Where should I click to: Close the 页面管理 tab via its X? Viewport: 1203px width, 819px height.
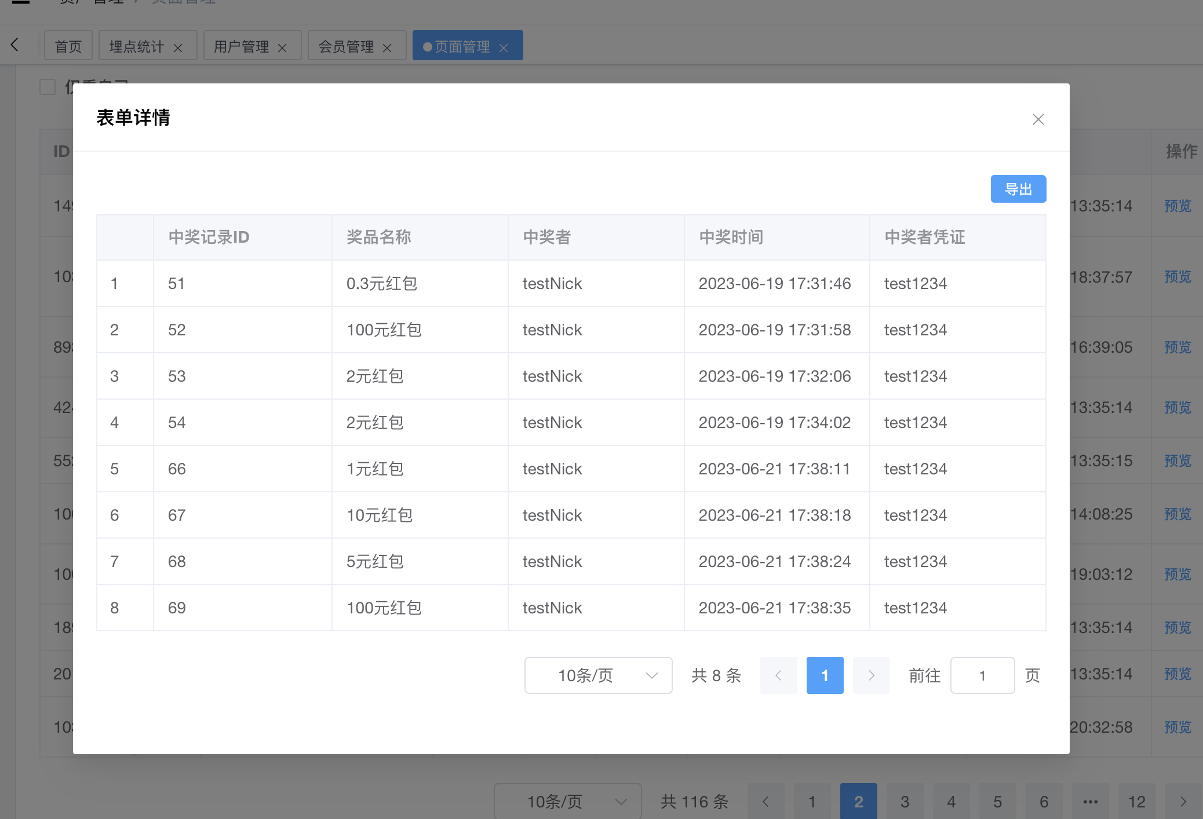(x=504, y=48)
